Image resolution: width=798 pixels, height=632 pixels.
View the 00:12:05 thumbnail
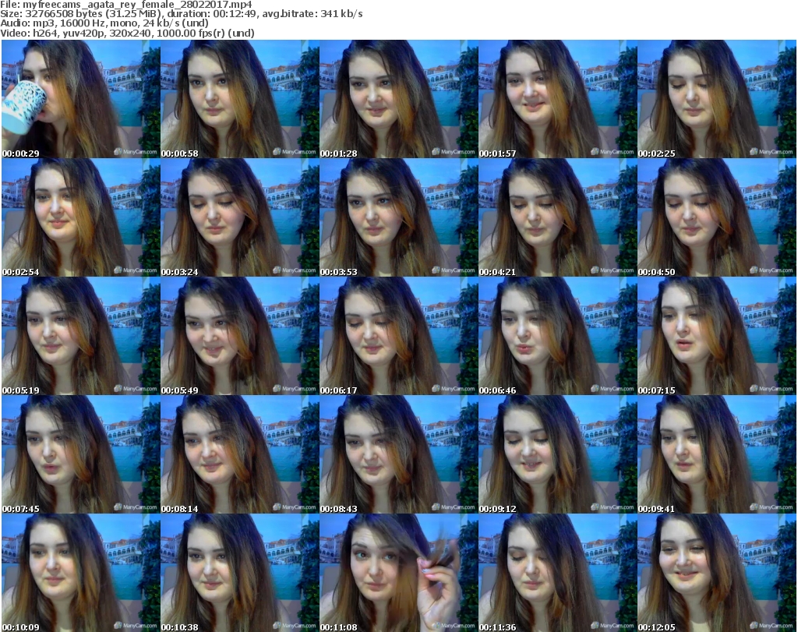717,573
